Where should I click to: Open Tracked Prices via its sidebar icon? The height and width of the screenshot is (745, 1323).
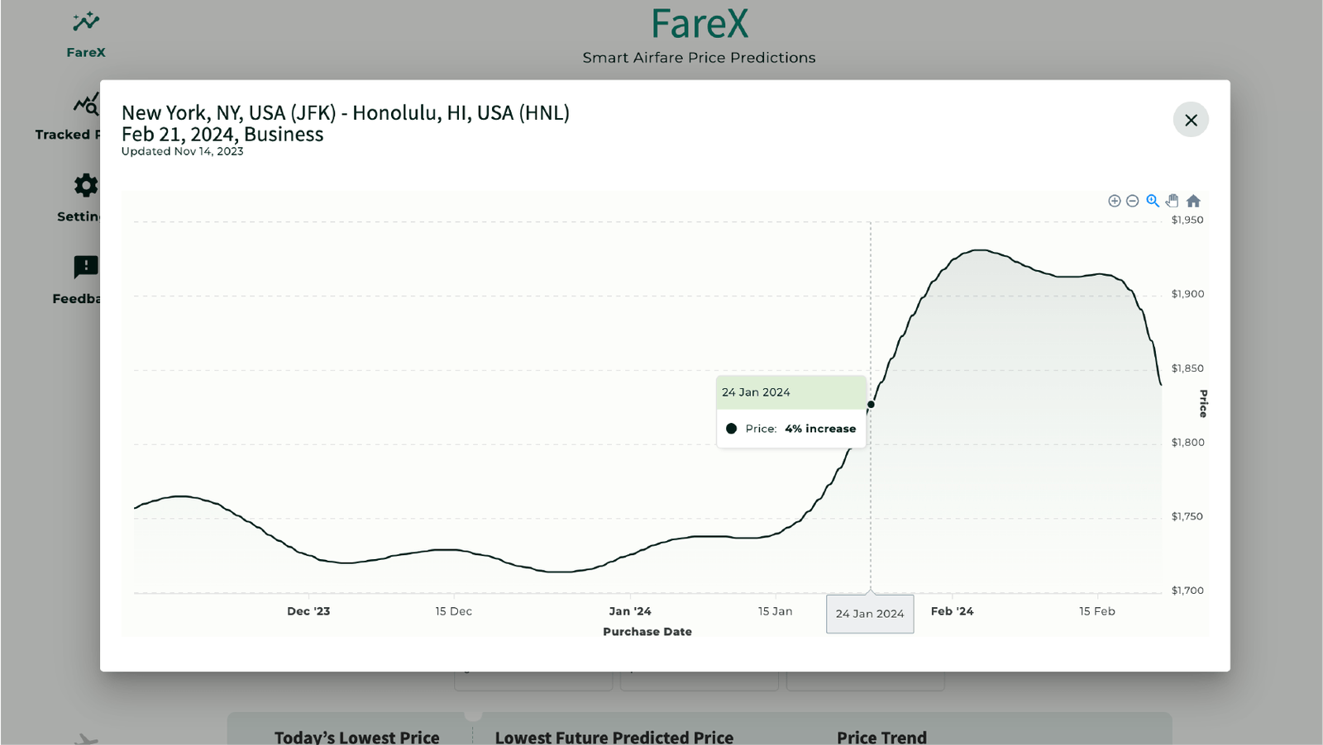click(85, 104)
